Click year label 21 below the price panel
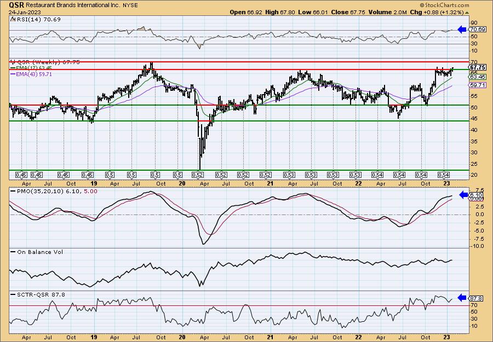The height and width of the screenshot is (342, 493). 271,184
